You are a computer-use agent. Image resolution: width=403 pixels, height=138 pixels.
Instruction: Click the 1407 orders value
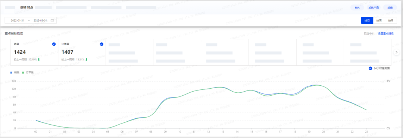pos(68,52)
